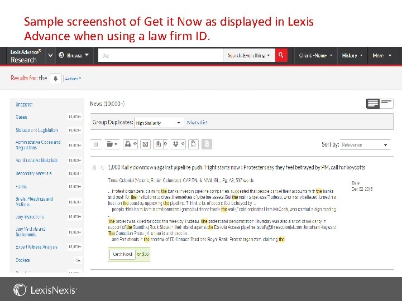Click the greyed-out document icon
402x301 pixels.
(207, 144)
